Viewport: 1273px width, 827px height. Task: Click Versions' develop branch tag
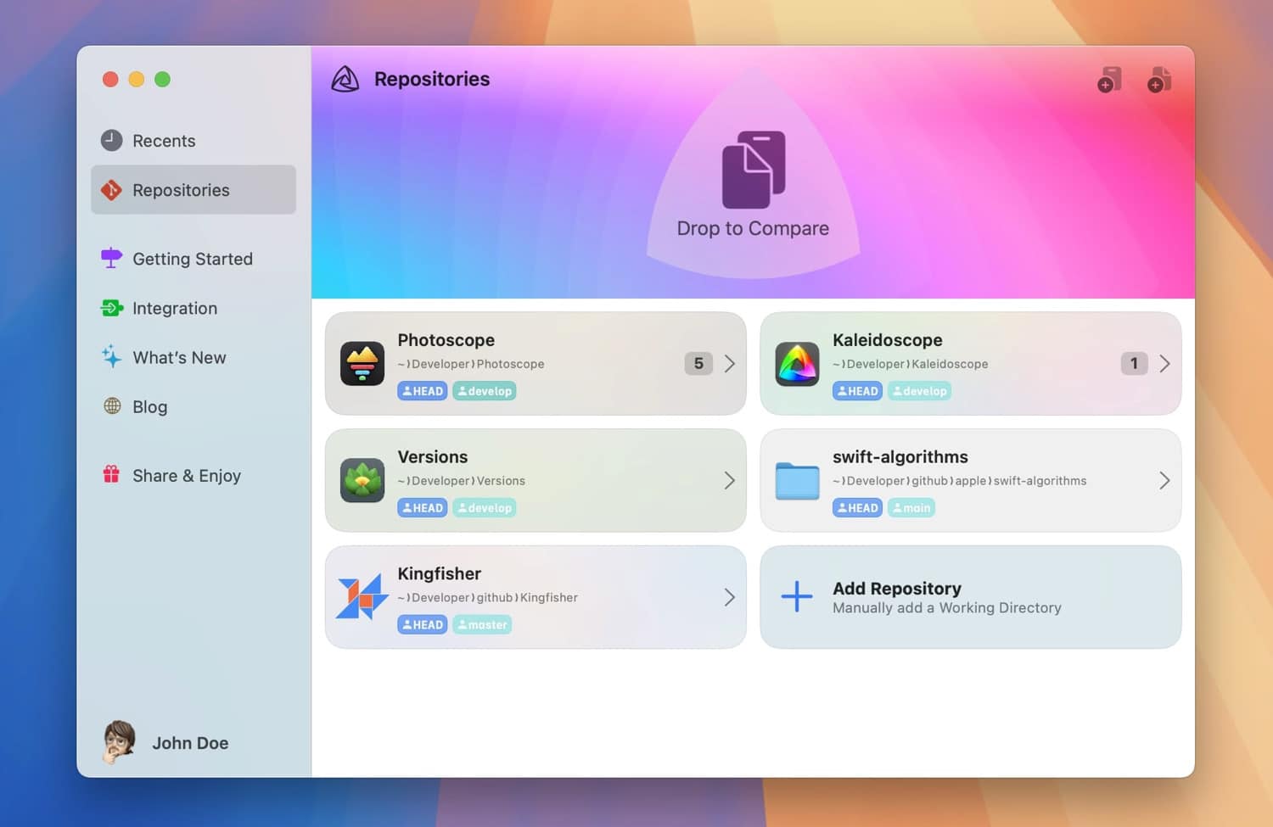click(x=485, y=508)
